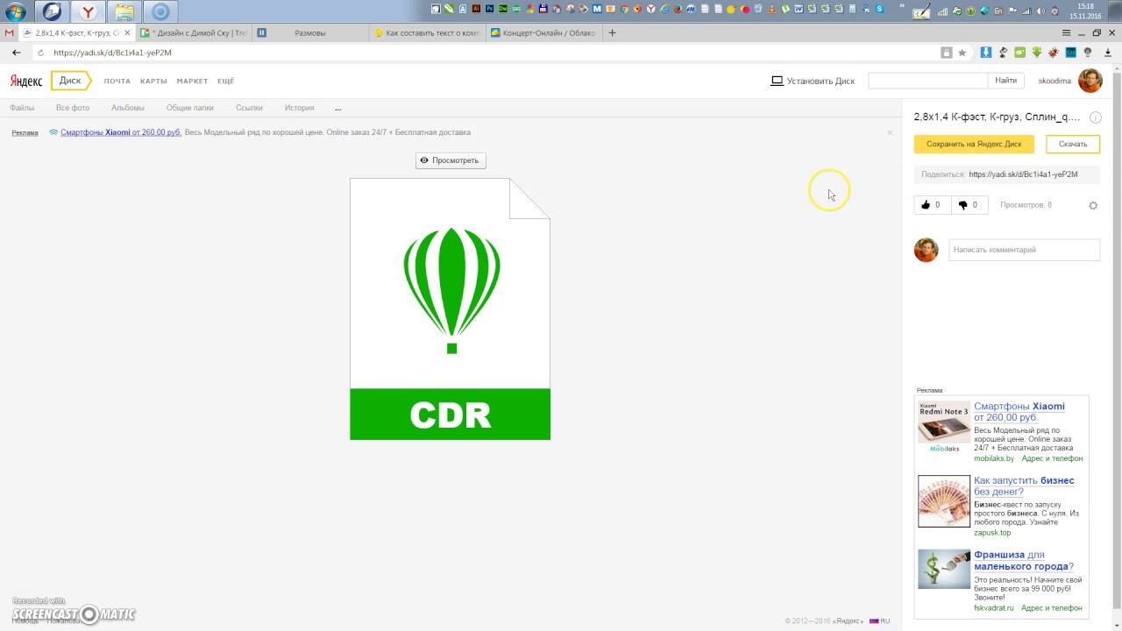Close the top advertisement banner

tap(890, 132)
